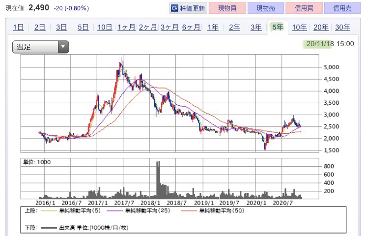Click the dropdown arrow beside 週足

(x=63, y=47)
